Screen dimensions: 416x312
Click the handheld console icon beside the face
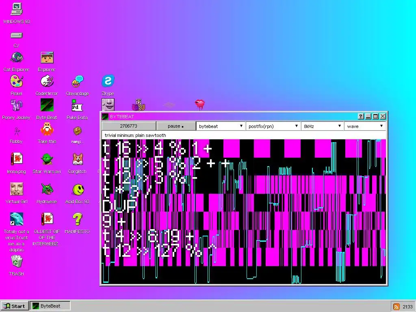[x=139, y=105]
